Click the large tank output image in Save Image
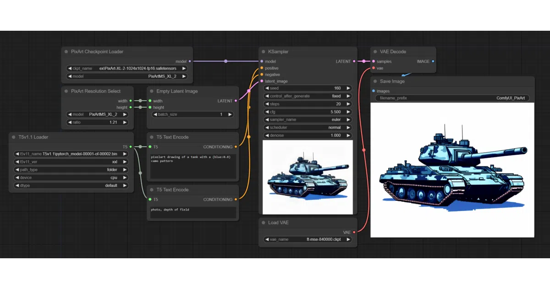550x289 pixels. pos(452,170)
